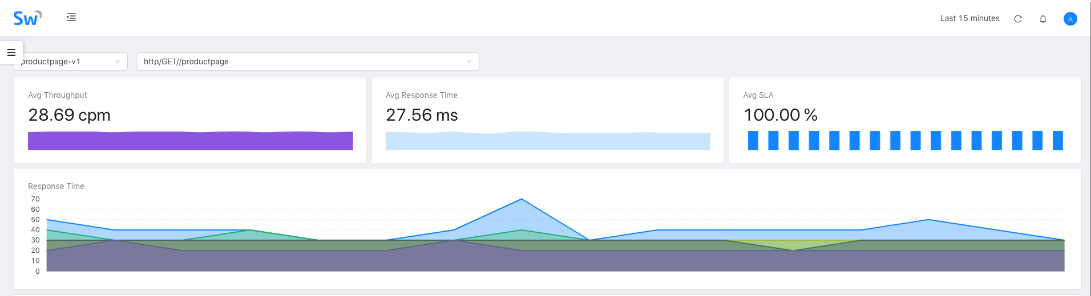Click the 27.56 ms response time value
The height and width of the screenshot is (296, 1091).
422,115
